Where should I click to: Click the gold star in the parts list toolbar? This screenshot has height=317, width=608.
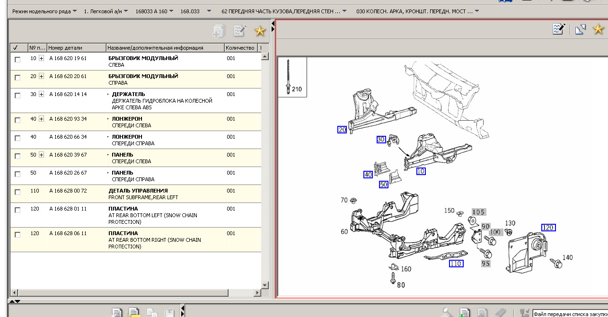(260, 31)
